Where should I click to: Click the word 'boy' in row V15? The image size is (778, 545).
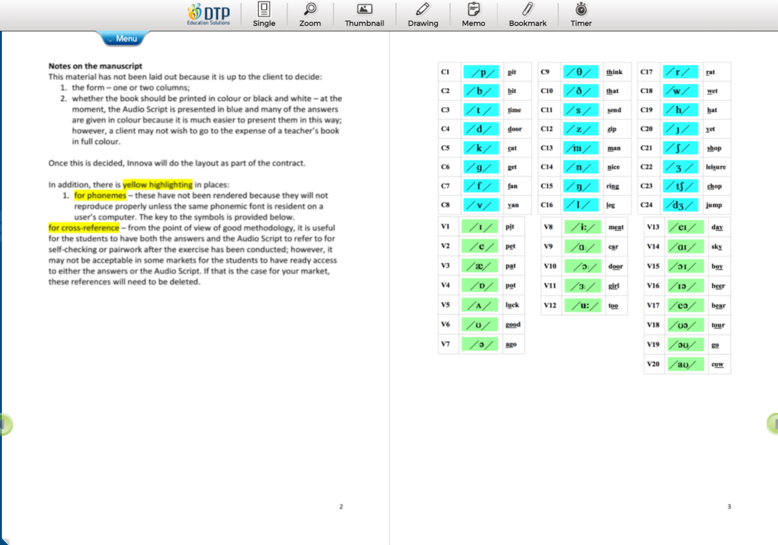[717, 266]
